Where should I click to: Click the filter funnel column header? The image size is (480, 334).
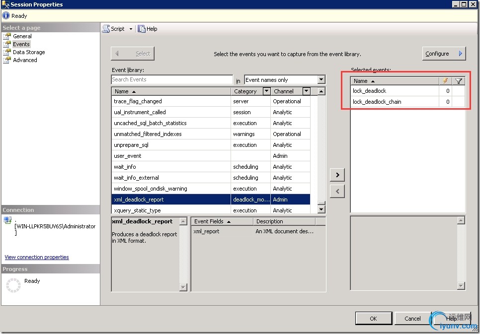pos(459,81)
